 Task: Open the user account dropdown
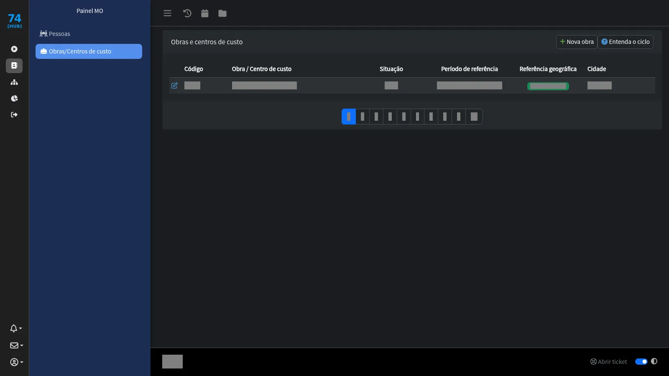[x=16, y=362]
